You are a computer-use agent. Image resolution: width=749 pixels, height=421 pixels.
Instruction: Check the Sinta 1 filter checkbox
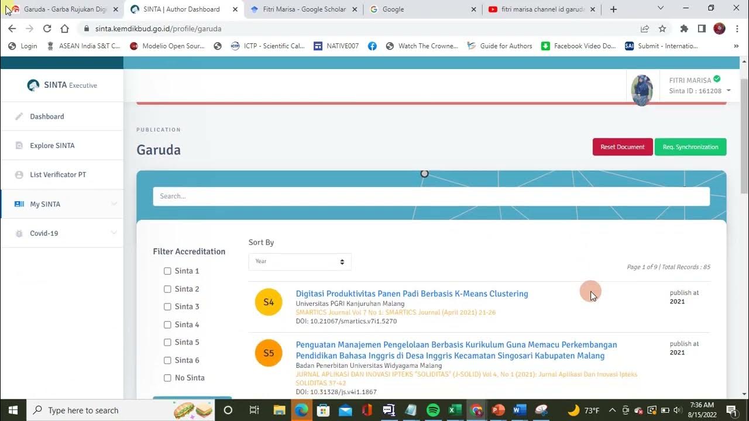167,271
